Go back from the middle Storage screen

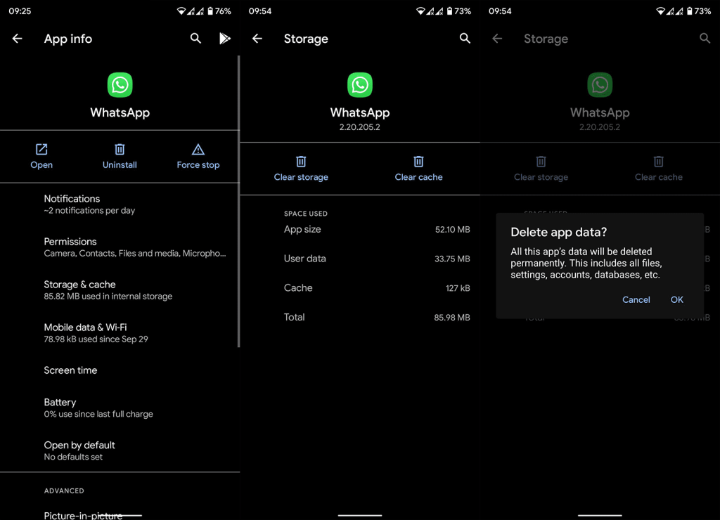[257, 39]
